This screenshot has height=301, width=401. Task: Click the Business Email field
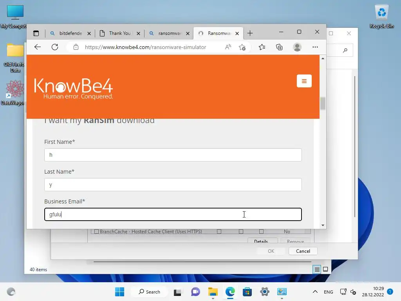(x=173, y=214)
